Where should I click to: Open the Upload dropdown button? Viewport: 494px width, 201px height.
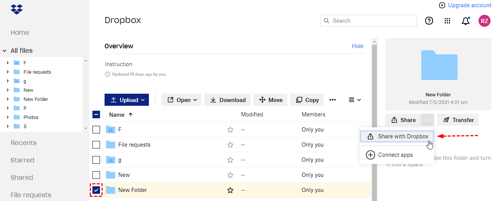pos(127,100)
